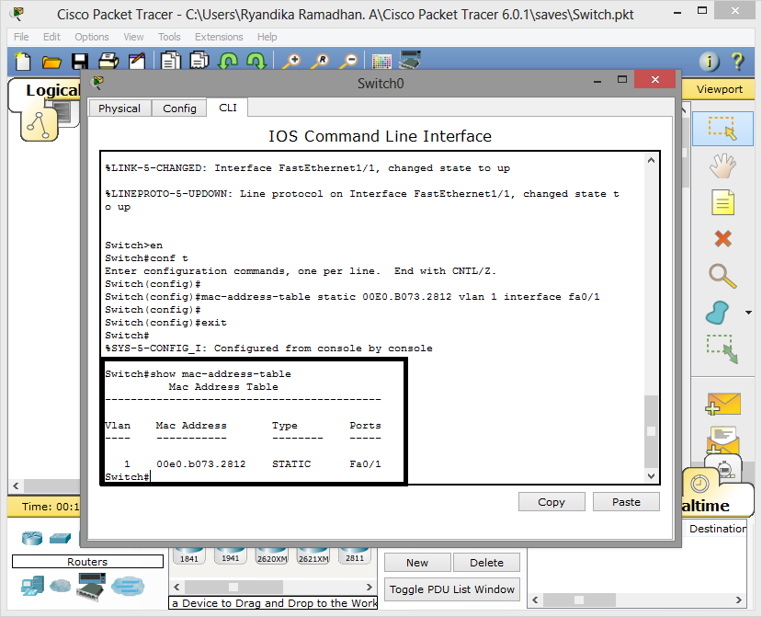
Task: Click PDU list right scroll arrow
Action: pyautogui.click(x=739, y=600)
